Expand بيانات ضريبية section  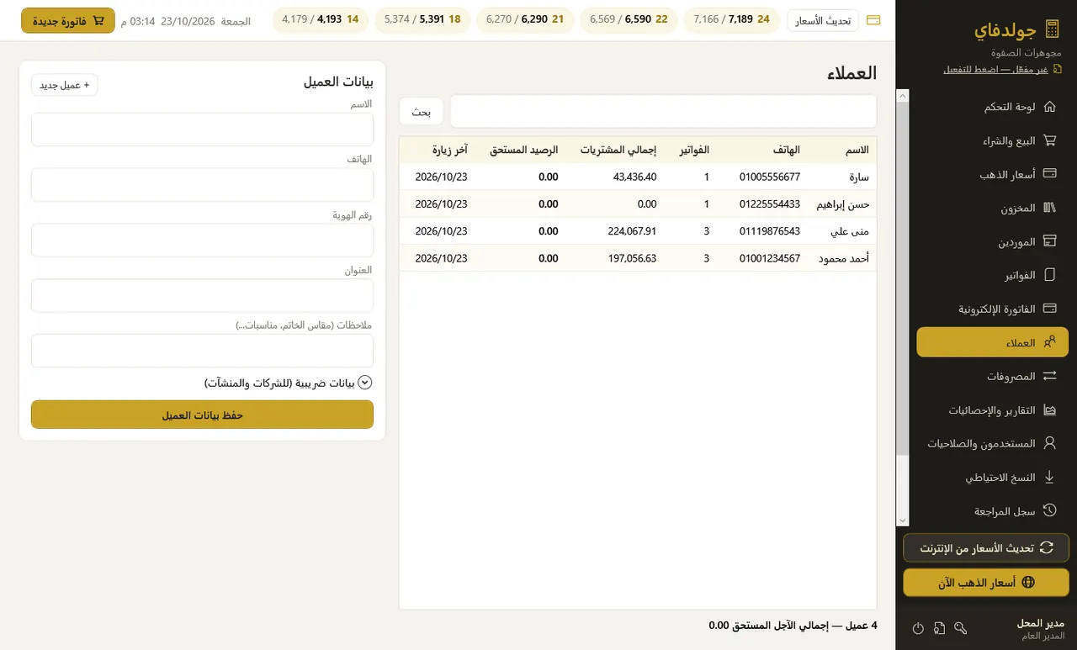pyautogui.click(x=289, y=383)
